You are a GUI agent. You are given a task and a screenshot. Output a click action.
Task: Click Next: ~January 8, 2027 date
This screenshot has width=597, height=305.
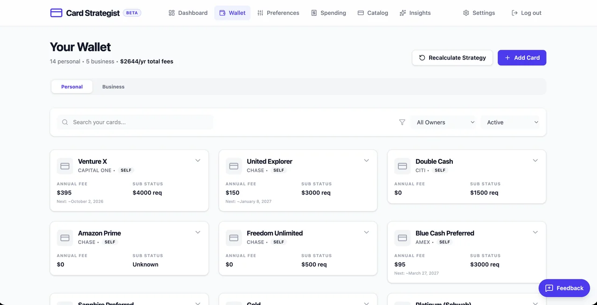point(249,202)
